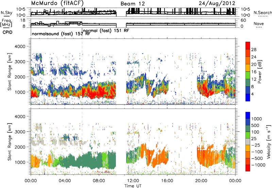
Task: Click the '60' Nave axis tick
Action: (243, 20)
